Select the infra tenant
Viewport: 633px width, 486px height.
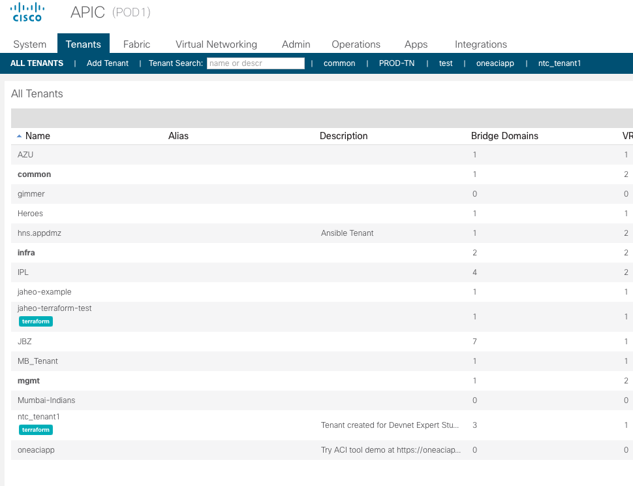point(26,253)
